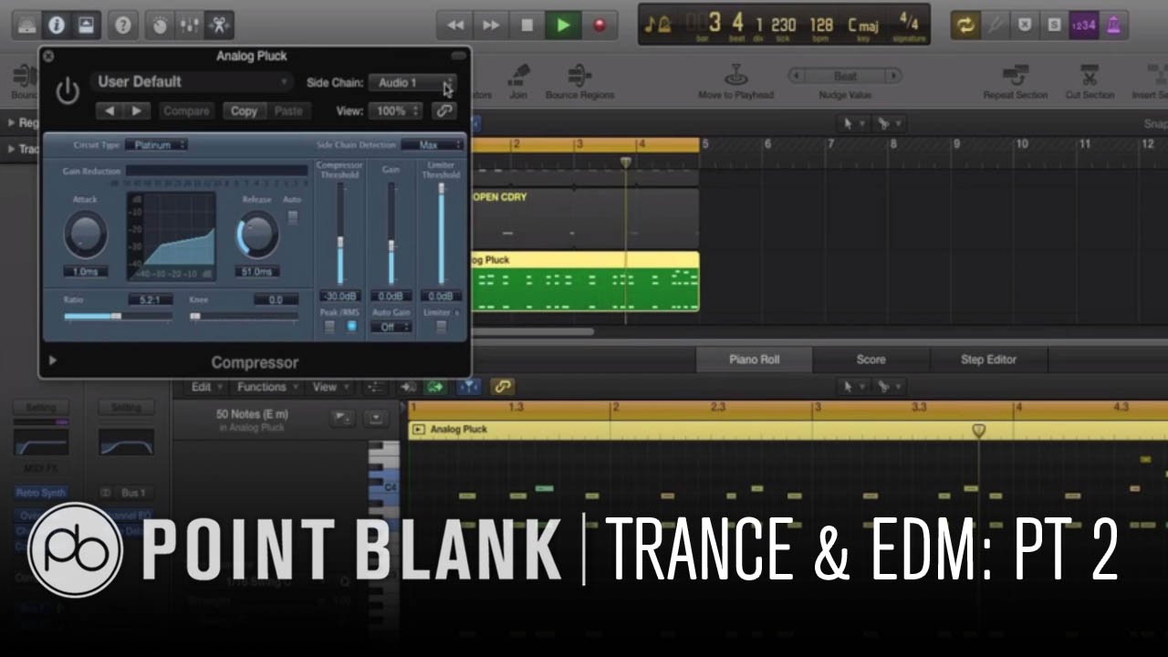Click the Compare button in plugin header
The height and width of the screenshot is (657, 1168).
point(186,110)
